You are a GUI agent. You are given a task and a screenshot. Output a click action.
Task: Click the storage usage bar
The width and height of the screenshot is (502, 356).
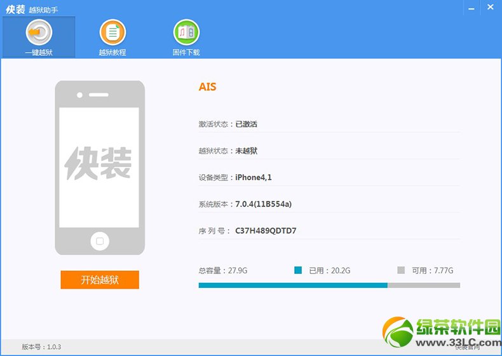tap(329, 285)
